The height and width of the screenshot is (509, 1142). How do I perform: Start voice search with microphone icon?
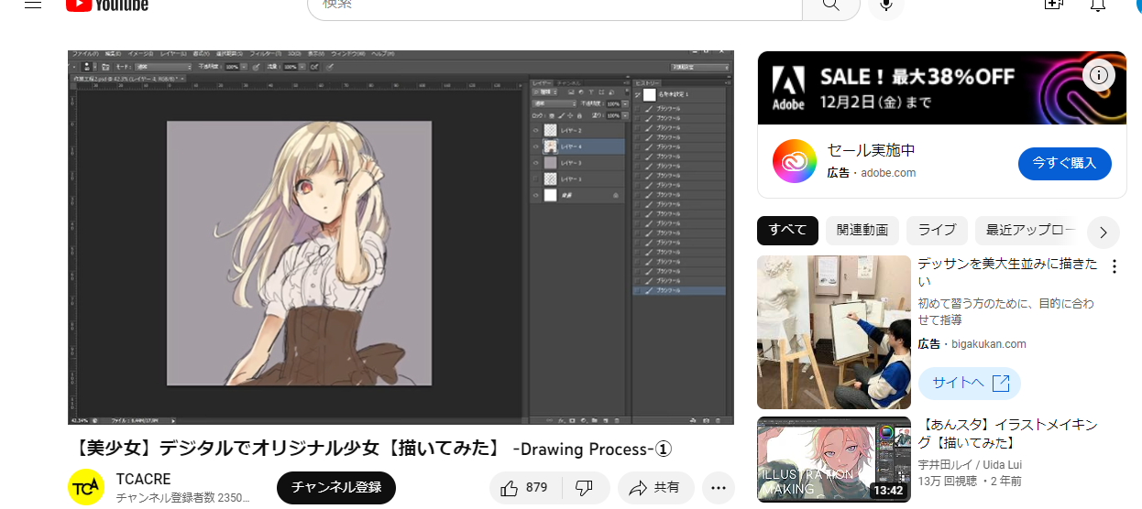coord(886,5)
